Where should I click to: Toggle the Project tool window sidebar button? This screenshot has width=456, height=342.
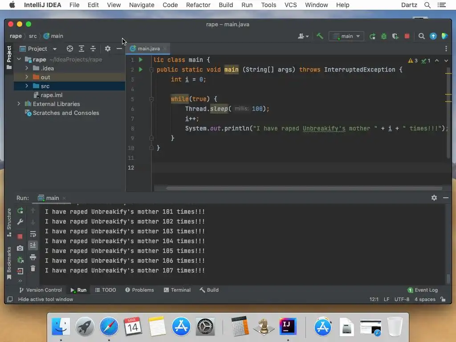click(x=9, y=57)
